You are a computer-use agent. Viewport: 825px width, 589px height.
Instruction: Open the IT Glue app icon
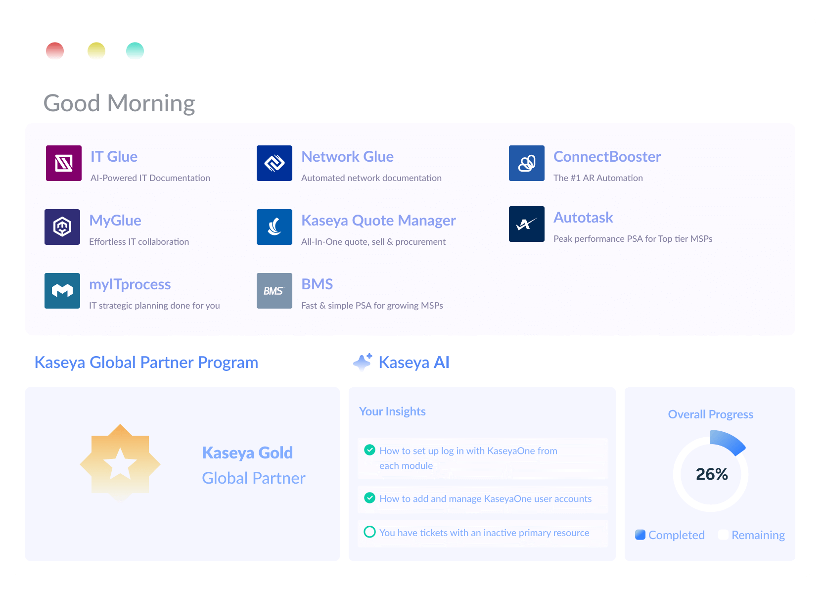(64, 163)
